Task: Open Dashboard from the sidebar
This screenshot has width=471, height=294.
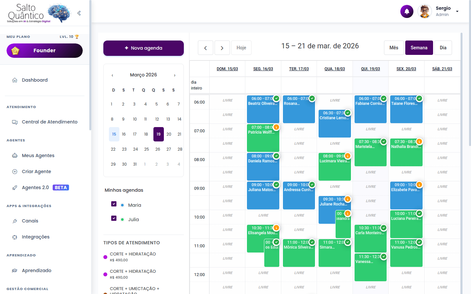Action: [x=35, y=80]
